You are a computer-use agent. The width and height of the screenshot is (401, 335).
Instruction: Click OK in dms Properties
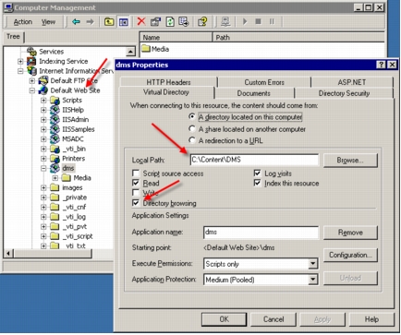pyautogui.click(x=224, y=319)
